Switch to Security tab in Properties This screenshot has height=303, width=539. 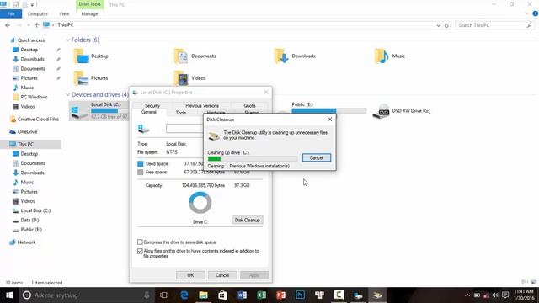pos(152,105)
